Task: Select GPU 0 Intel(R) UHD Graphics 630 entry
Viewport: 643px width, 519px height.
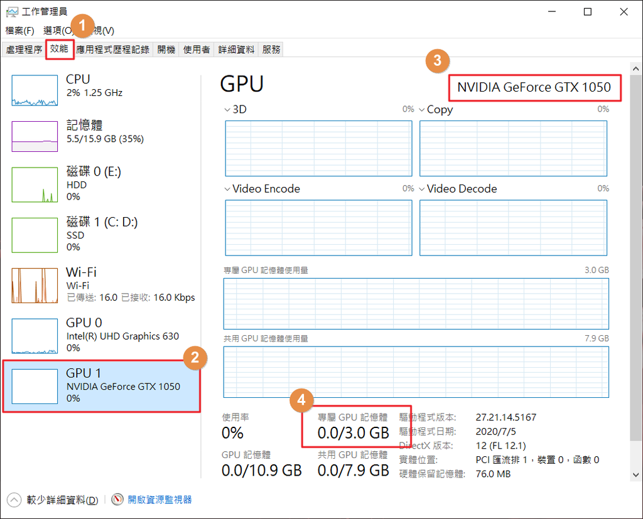Action: point(102,336)
